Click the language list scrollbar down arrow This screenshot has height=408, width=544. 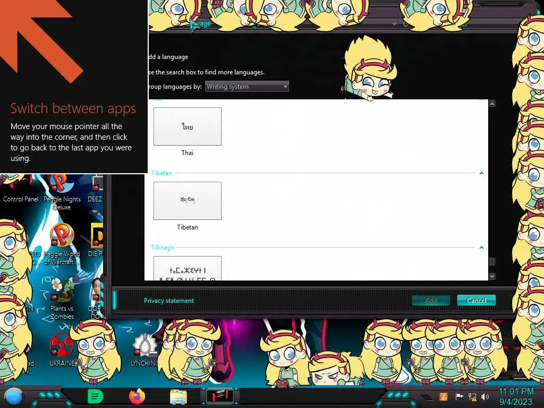click(x=492, y=276)
